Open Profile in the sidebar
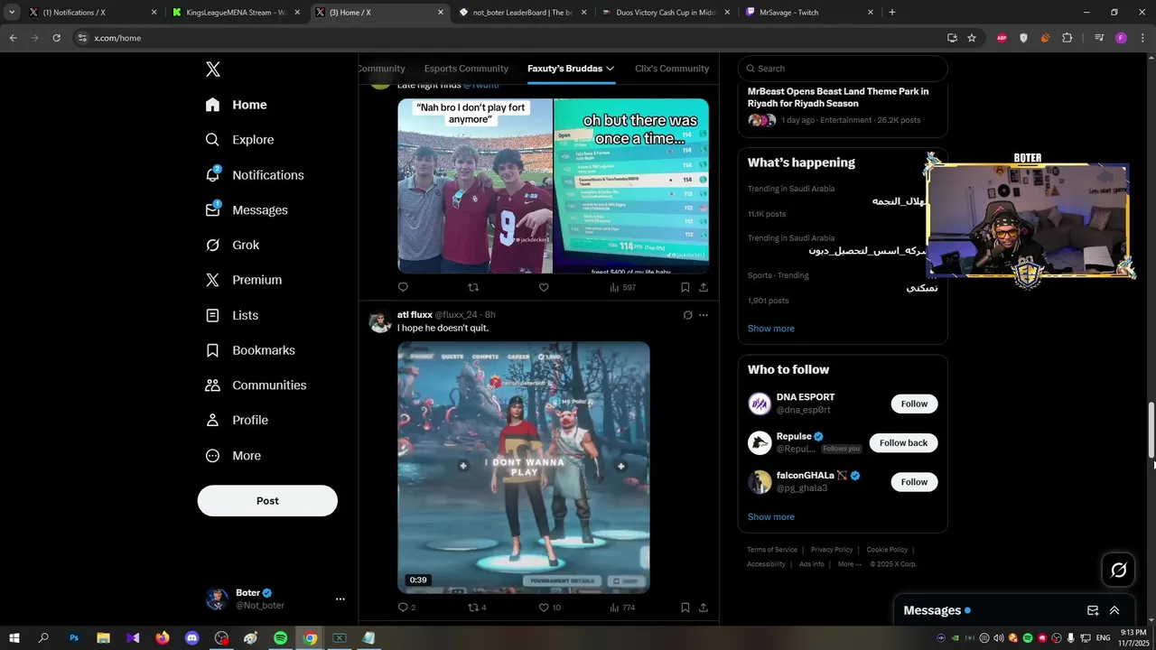The width and height of the screenshot is (1156, 650). pos(236,421)
